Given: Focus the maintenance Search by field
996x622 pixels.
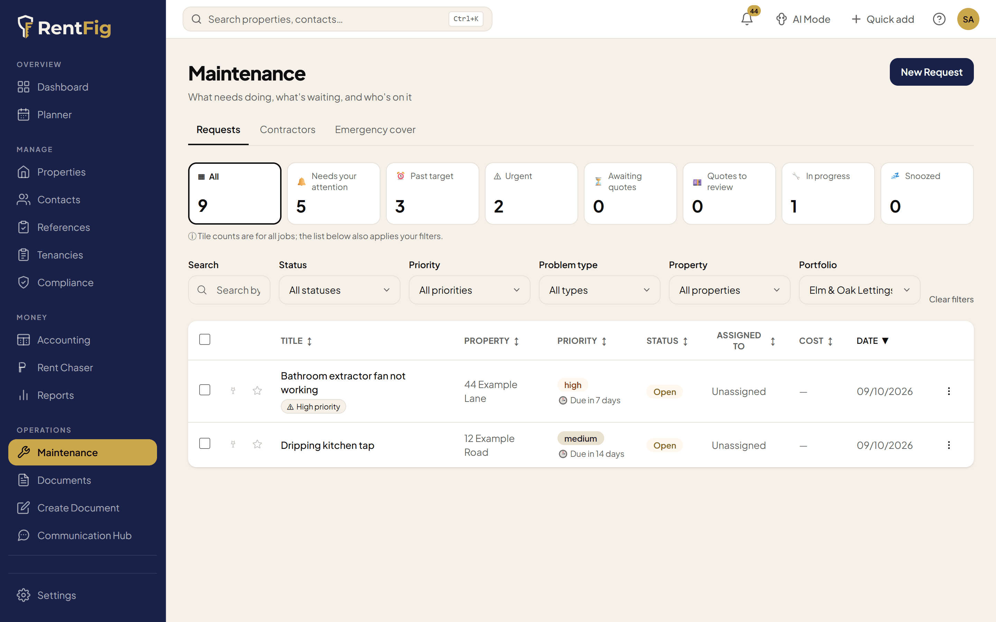Looking at the screenshot, I should click(229, 290).
